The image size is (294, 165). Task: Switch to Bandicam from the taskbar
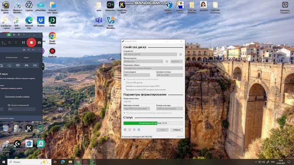[85, 162]
